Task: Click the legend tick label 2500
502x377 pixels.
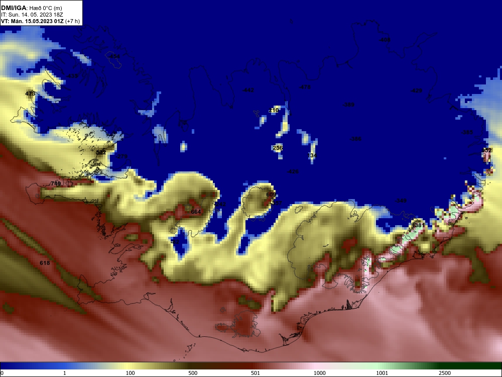Action: [445, 373]
